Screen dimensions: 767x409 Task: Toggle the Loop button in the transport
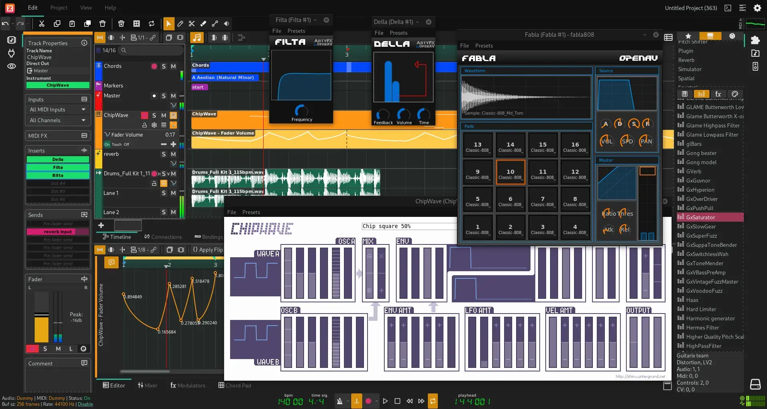pyautogui.click(x=433, y=401)
